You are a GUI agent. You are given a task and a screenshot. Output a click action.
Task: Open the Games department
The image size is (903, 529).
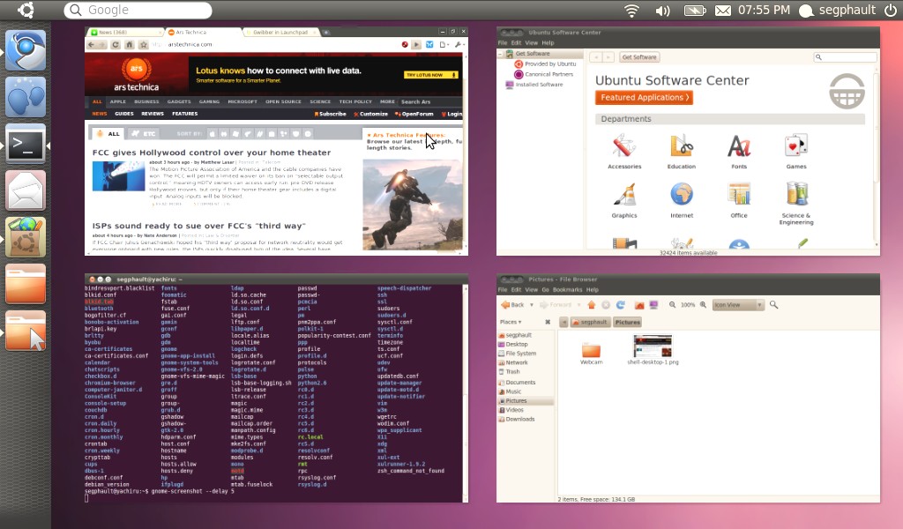pos(796,152)
